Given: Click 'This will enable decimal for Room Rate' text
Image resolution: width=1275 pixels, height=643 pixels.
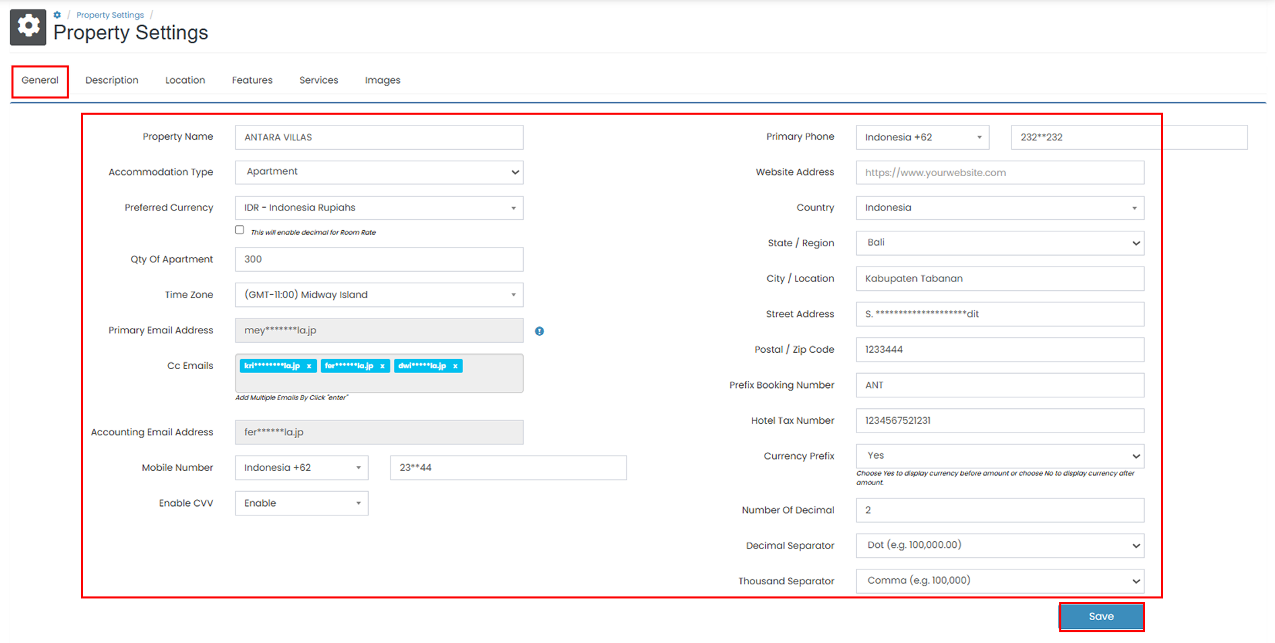Looking at the screenshot, I should [x=314, y=232].
